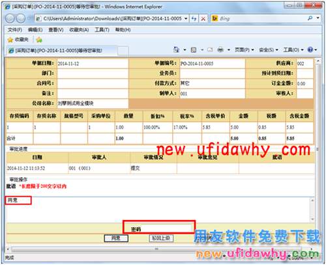Click the Read mail icon in command bar
The width and height of the screenshot is (326, 265).
click(x=210, y=50)
